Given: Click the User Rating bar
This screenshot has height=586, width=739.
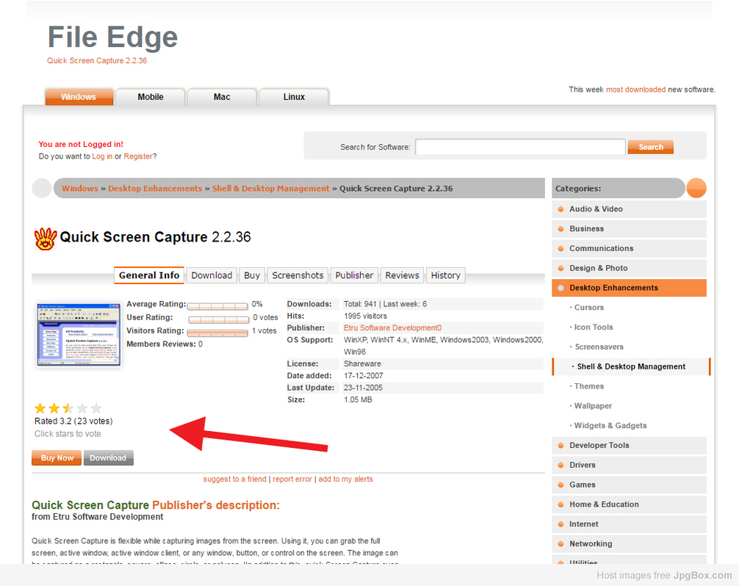Looking at the screenshot, I should click(219, 320).
